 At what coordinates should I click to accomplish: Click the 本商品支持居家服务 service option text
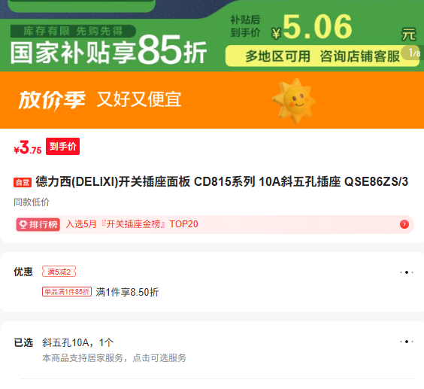[x=114, y=358]
